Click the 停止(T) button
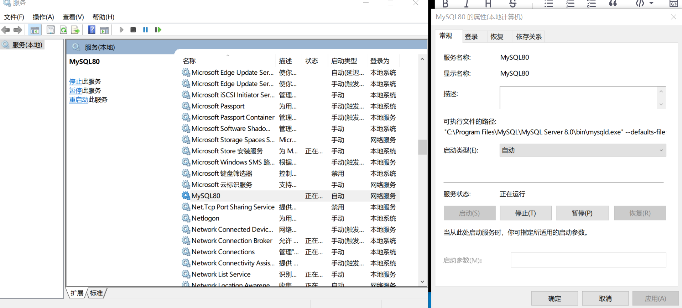Viewport: 682px width, 308px height. pyautogui.click(x=526, y=213)
